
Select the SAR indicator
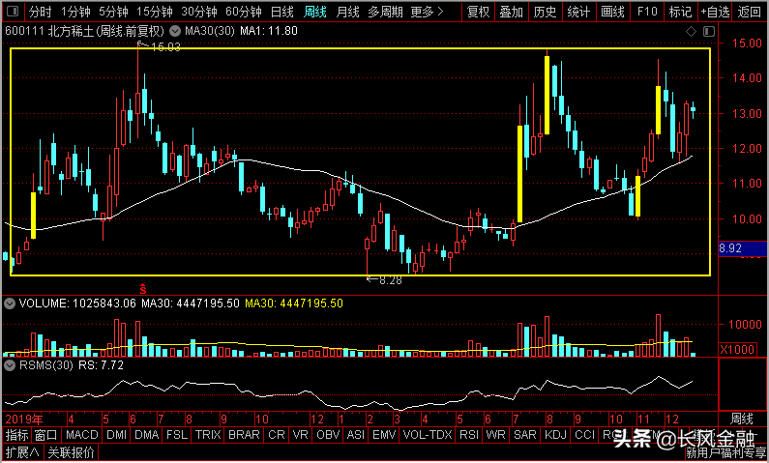(525, 435)
